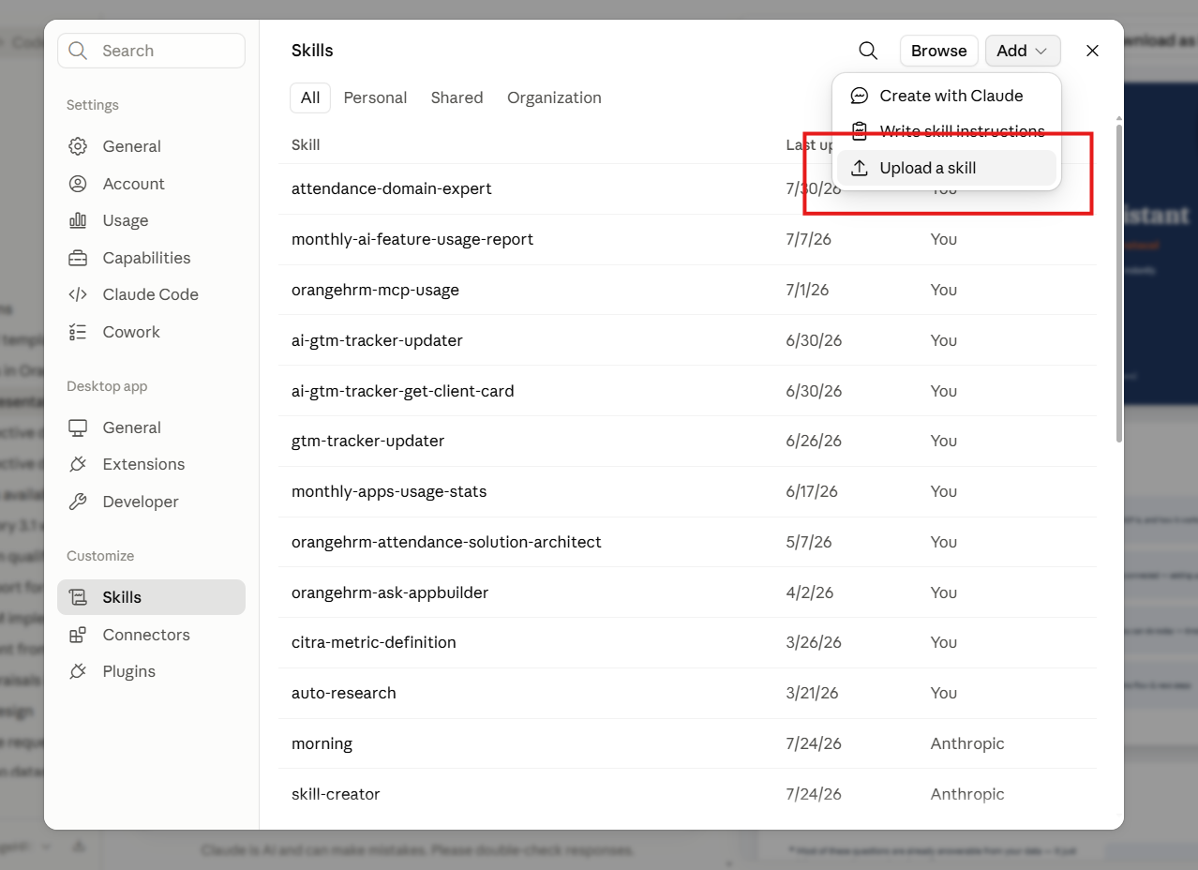Close the settings dialog with the X

click(x=1092, y=51)
